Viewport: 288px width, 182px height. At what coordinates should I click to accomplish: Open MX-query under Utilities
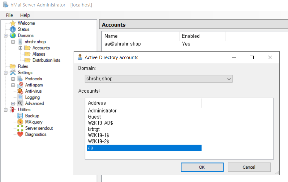(x=34, y=122)
